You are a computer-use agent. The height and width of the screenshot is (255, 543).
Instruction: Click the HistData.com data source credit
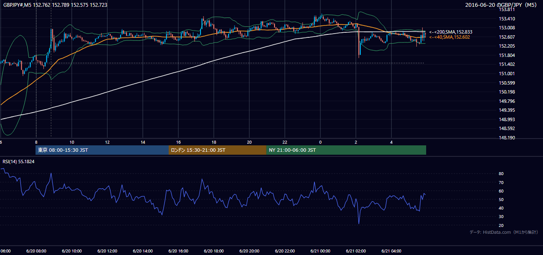[x=504, y=232]
